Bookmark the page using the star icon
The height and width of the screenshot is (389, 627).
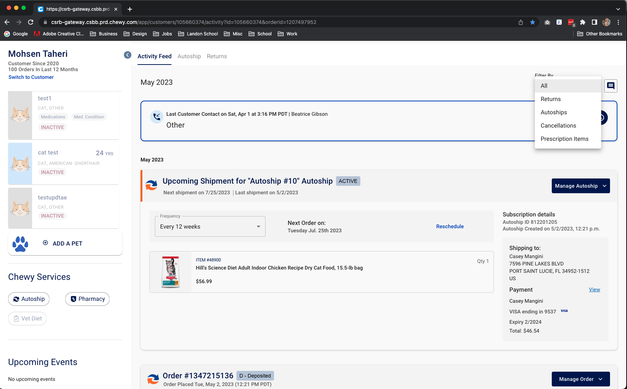[x=533, y=22]
